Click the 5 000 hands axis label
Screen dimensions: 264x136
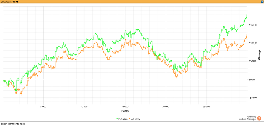[43, 107]
